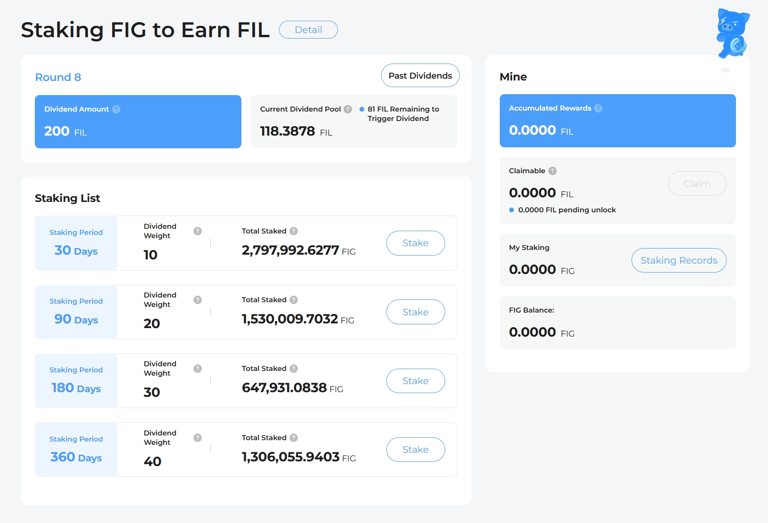
Task: Open the Detail link next to title
Action: click(308, 30)
